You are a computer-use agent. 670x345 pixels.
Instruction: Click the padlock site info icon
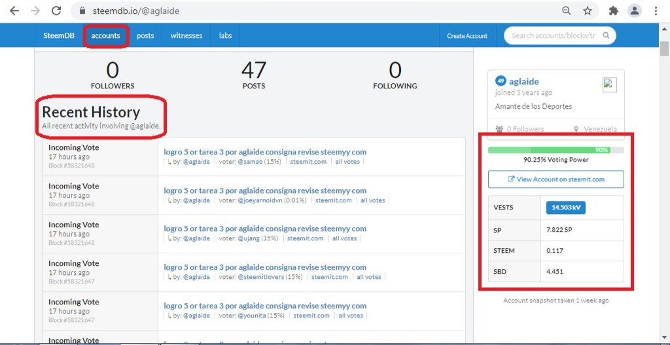pyautogui.click(x=83, y=10)
